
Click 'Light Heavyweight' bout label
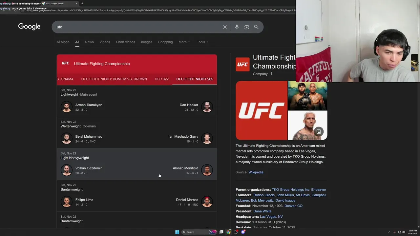click(75, 158)
